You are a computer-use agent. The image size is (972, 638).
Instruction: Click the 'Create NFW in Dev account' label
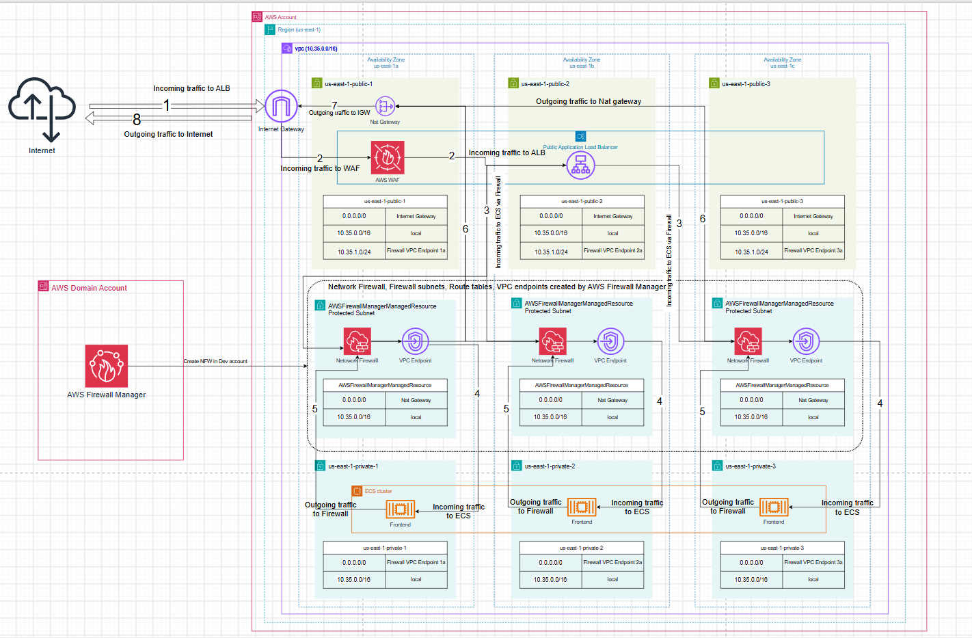coord(215,361)
